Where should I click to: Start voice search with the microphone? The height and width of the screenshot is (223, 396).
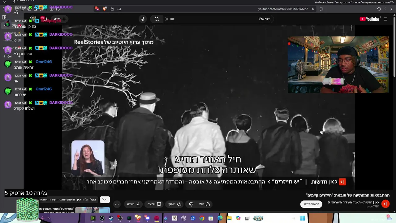pos(143,19)
